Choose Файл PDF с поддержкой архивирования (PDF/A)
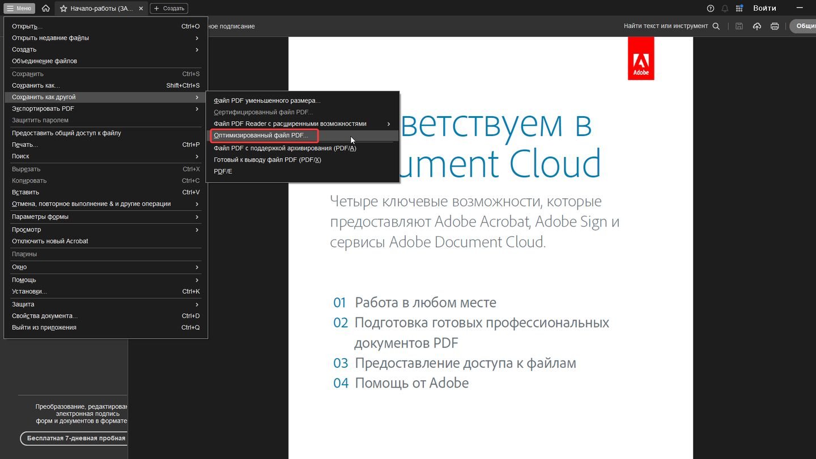Viewport: 816px width, 459px height. [303, 148]
